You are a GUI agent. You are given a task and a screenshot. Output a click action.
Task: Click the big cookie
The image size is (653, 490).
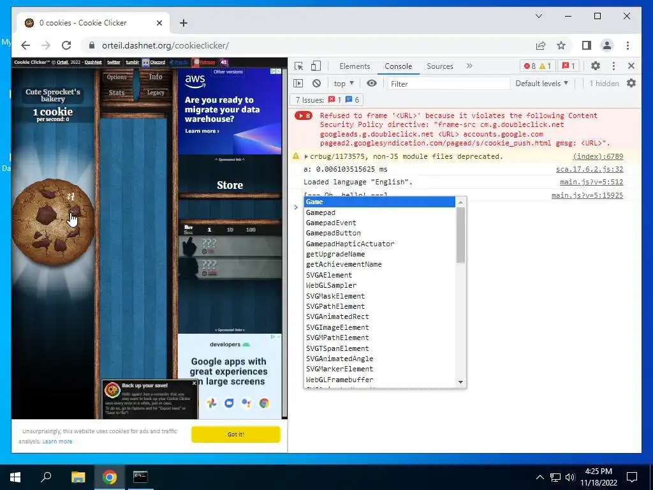tap(52, 222)
